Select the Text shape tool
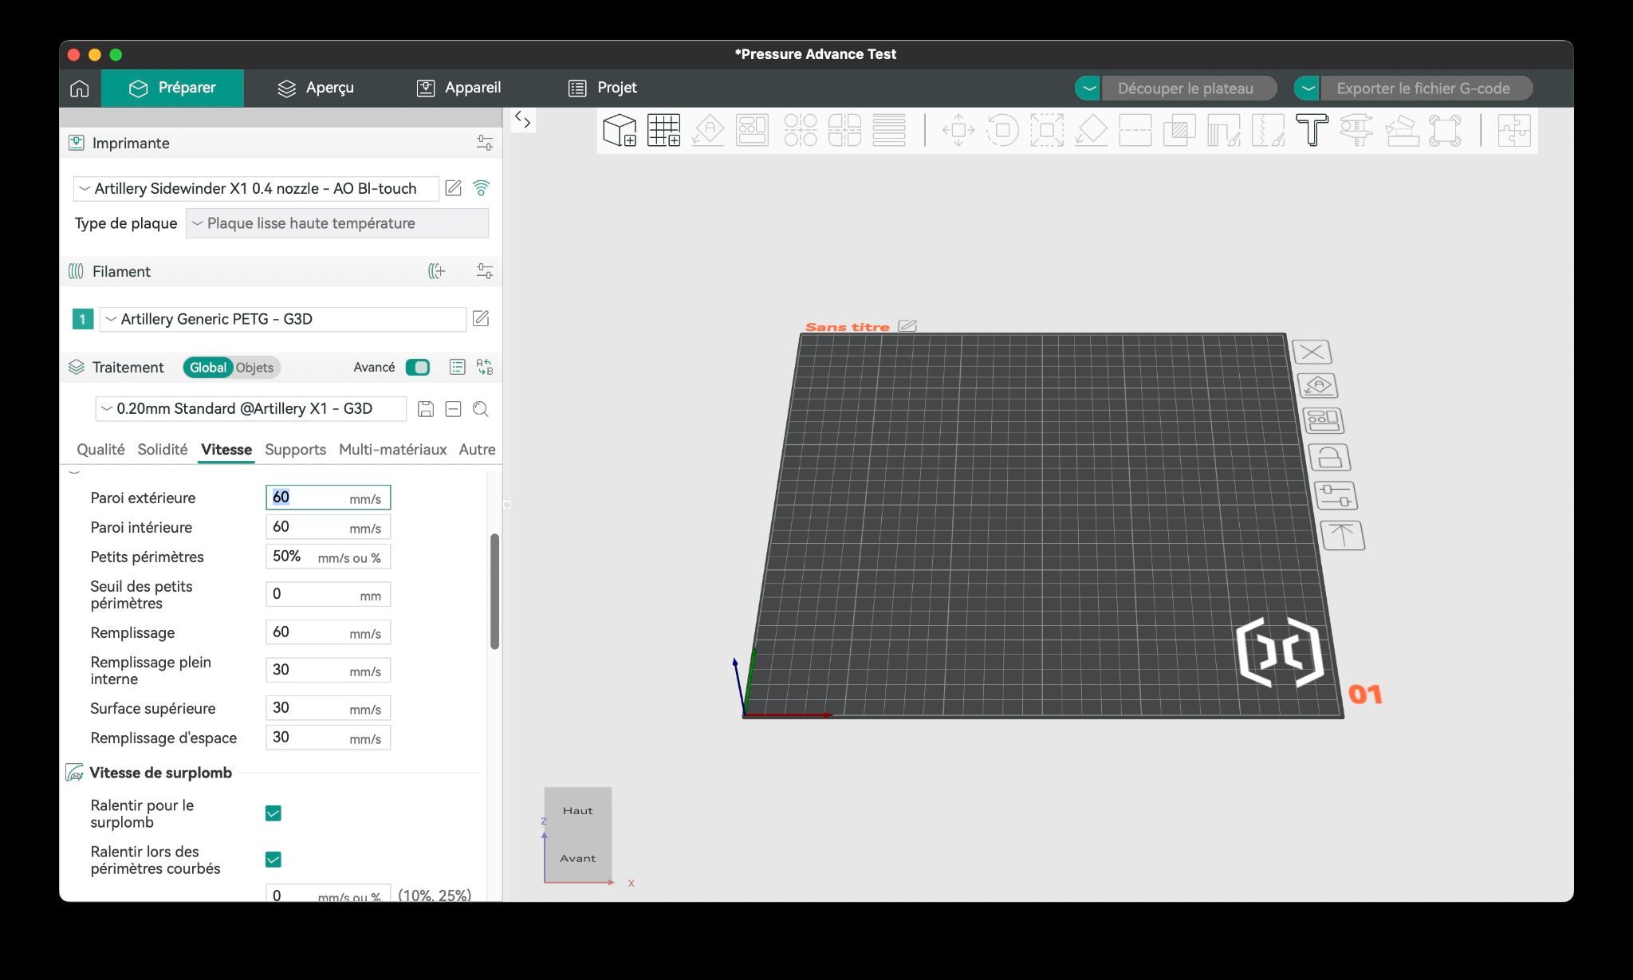 click(x=1312, y=130)
